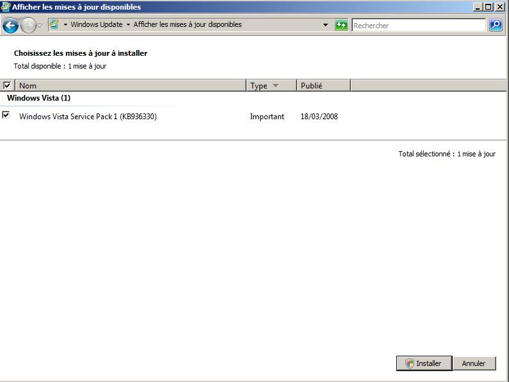This screenshot has height=382, width=509.
Task: Sort by the Publié column header
Action: pos(323,86)
